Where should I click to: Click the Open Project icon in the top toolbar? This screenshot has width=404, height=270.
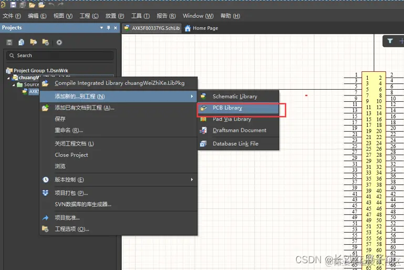[x=42, y=5]
